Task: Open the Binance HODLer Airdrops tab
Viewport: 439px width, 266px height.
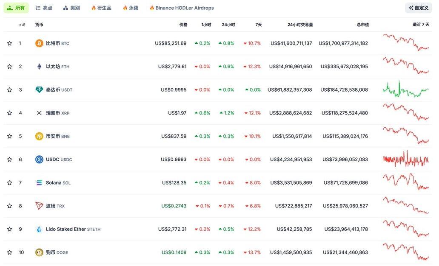Action: point(182,8)
